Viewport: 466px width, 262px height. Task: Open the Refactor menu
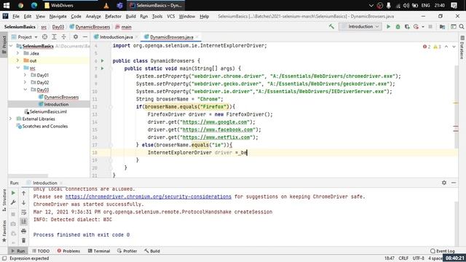114,16
